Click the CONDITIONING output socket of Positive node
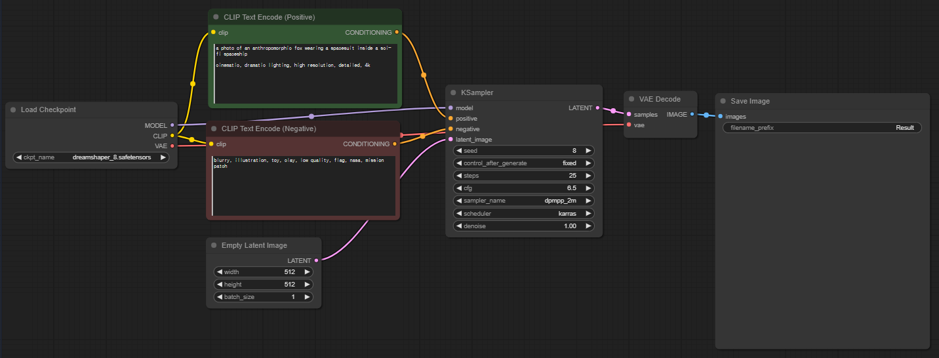 tap(397, 31)
